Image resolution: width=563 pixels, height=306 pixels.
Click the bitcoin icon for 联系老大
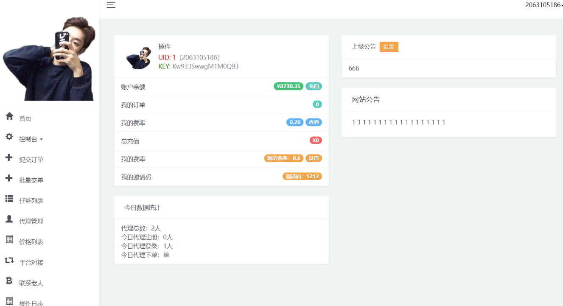9,281
